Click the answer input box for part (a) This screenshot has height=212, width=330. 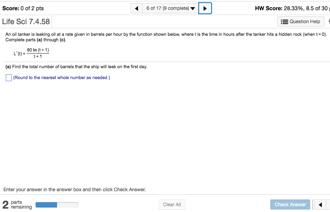click(9, 78)
